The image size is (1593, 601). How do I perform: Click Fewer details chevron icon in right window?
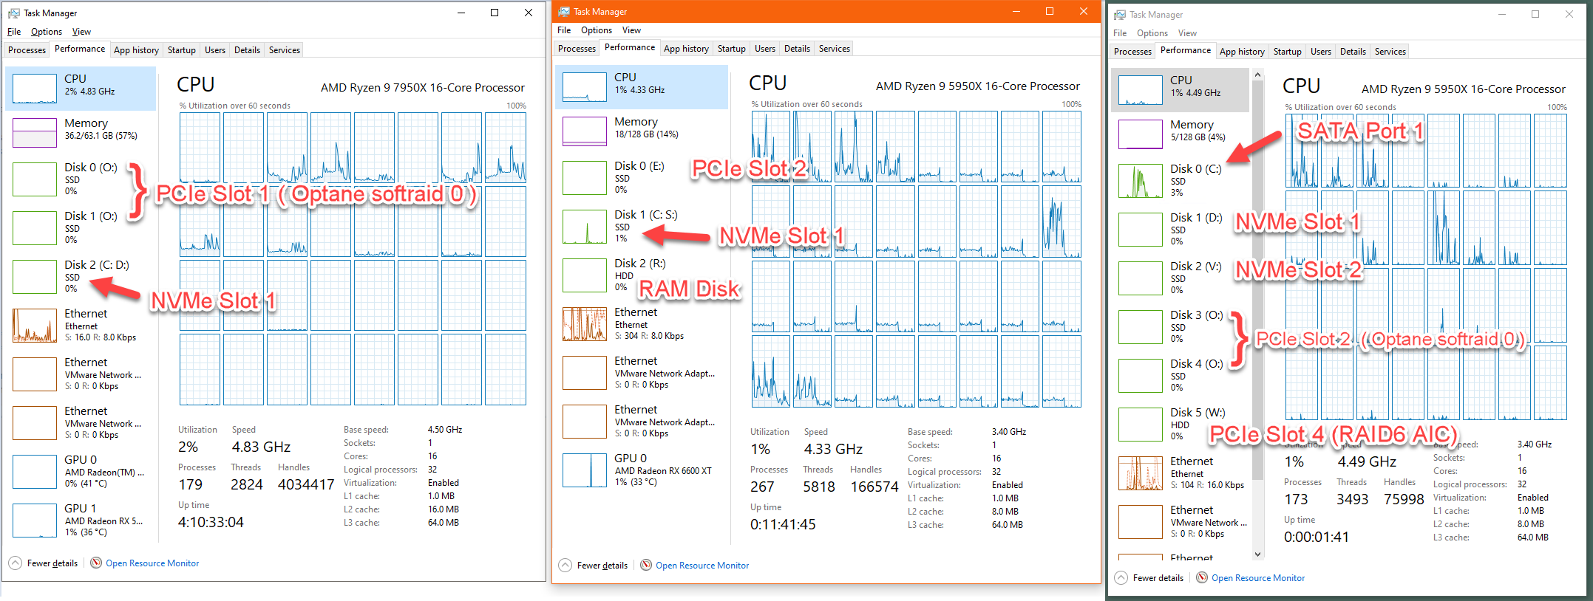point(1121,578)
